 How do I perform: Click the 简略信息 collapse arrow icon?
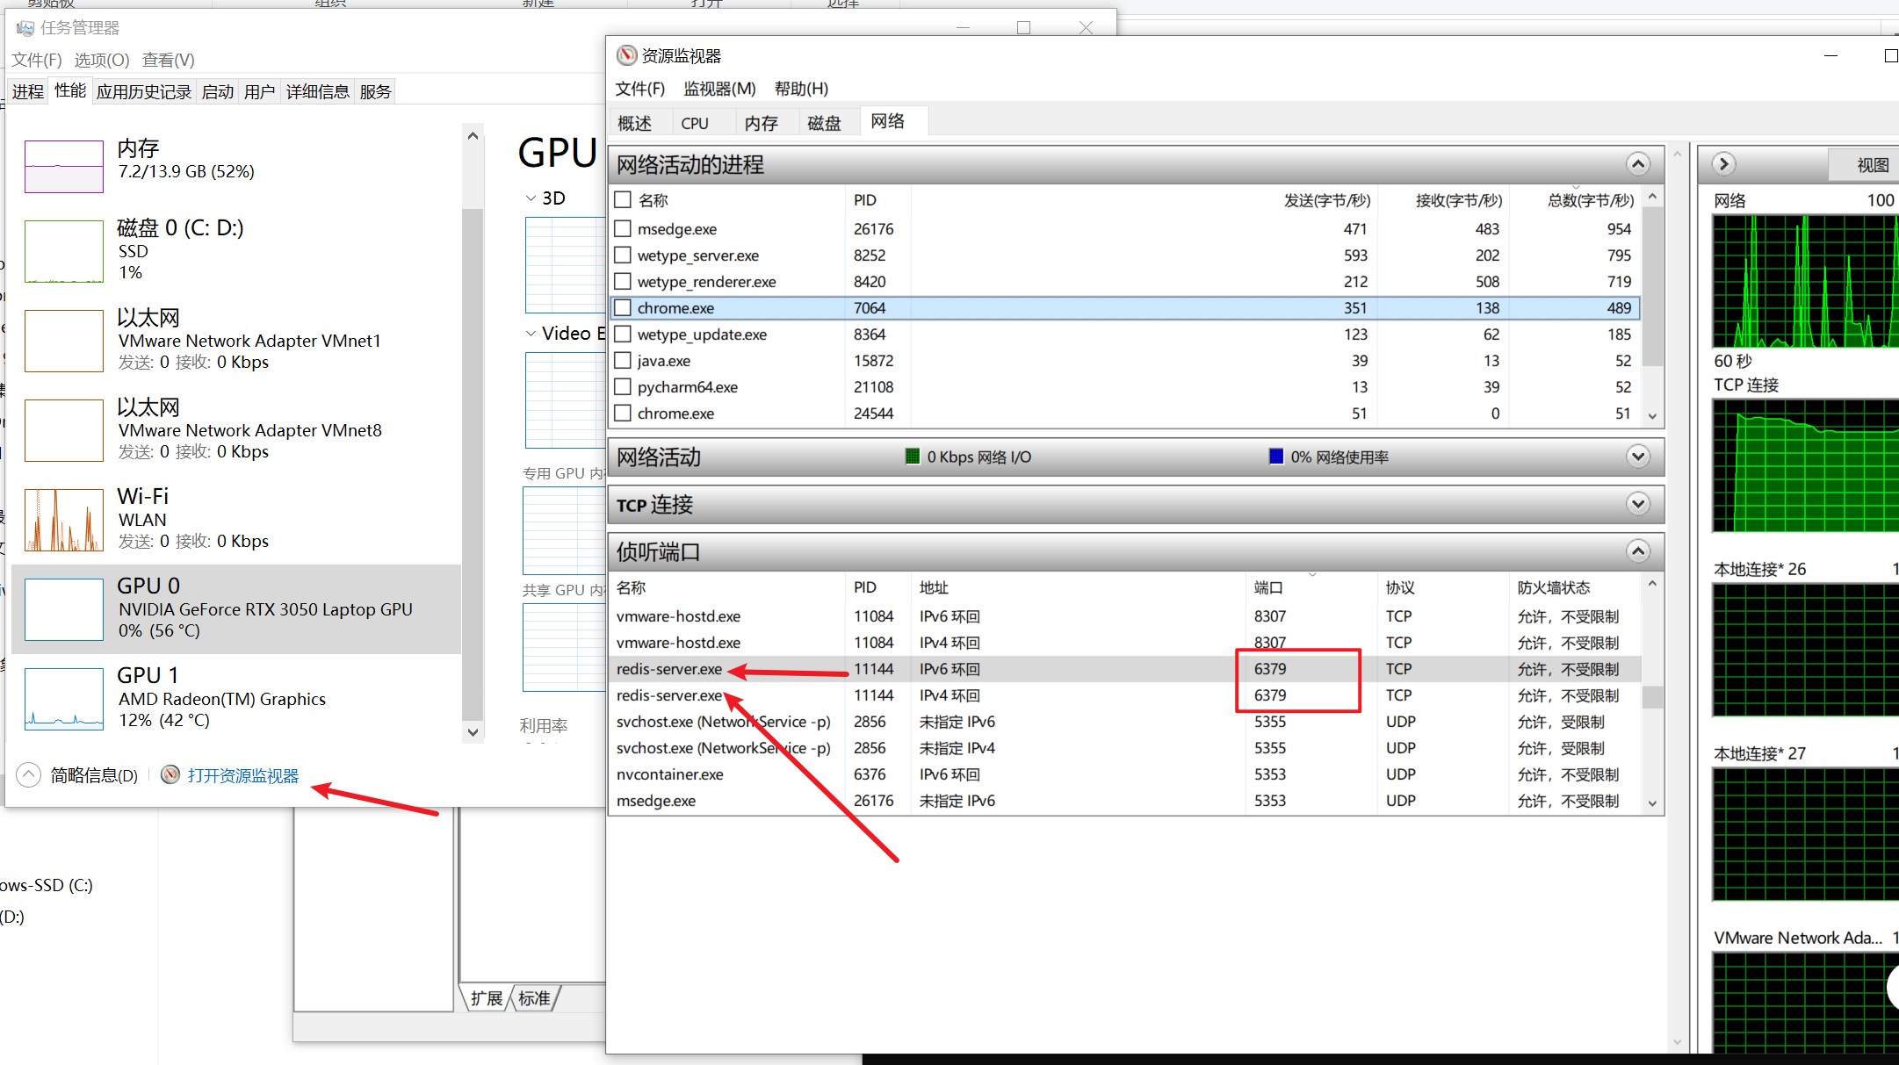[28, 774]
